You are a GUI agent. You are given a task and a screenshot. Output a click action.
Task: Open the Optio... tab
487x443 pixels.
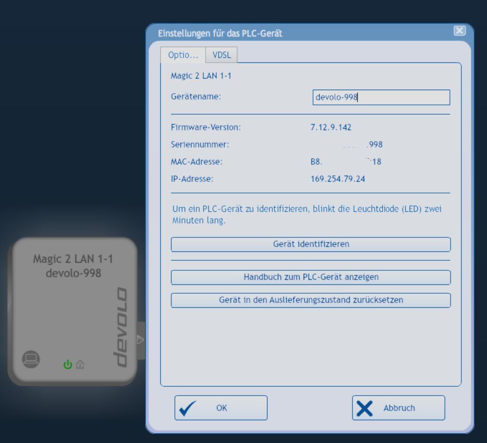183,55
